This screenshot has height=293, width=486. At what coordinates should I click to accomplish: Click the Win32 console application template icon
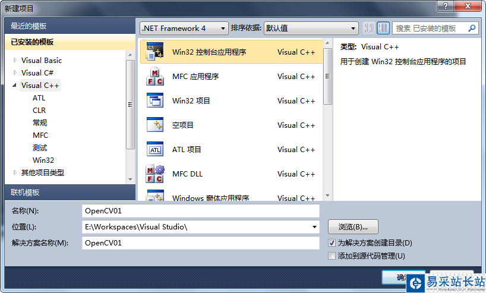(x=154, y=52)
